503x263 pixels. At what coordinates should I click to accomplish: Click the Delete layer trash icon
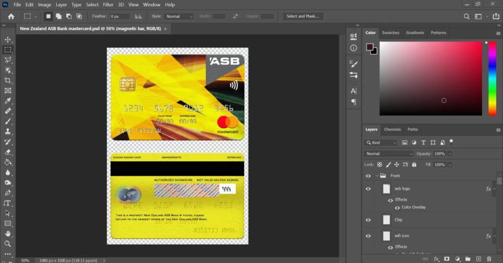pyautogui.click(x=489, y=258)
